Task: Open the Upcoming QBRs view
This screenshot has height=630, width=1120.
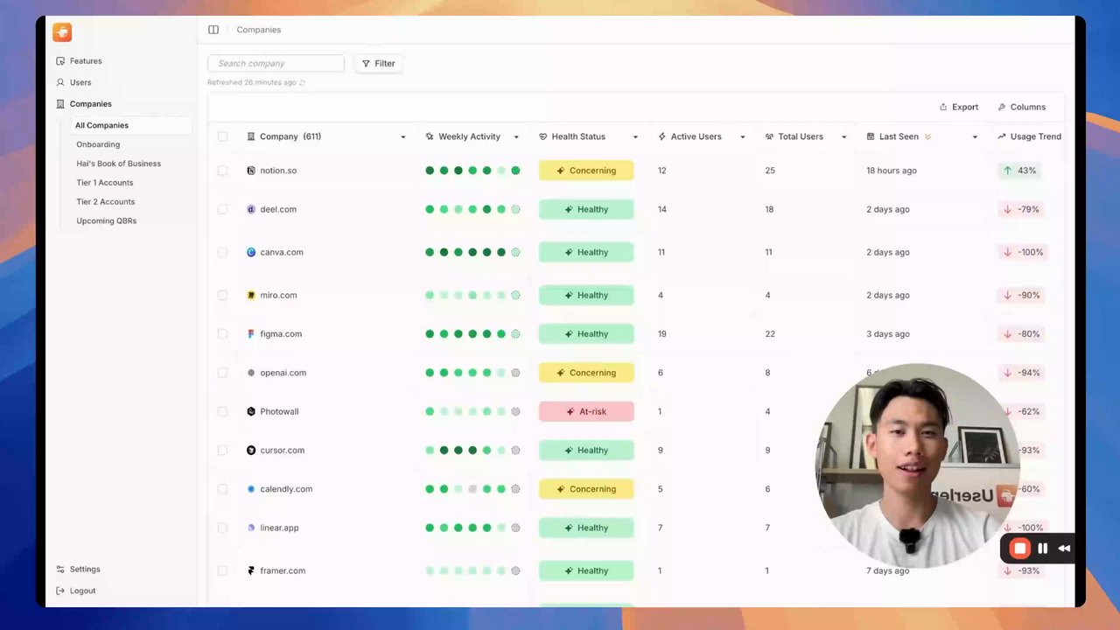Action: (x=106, y=221)
